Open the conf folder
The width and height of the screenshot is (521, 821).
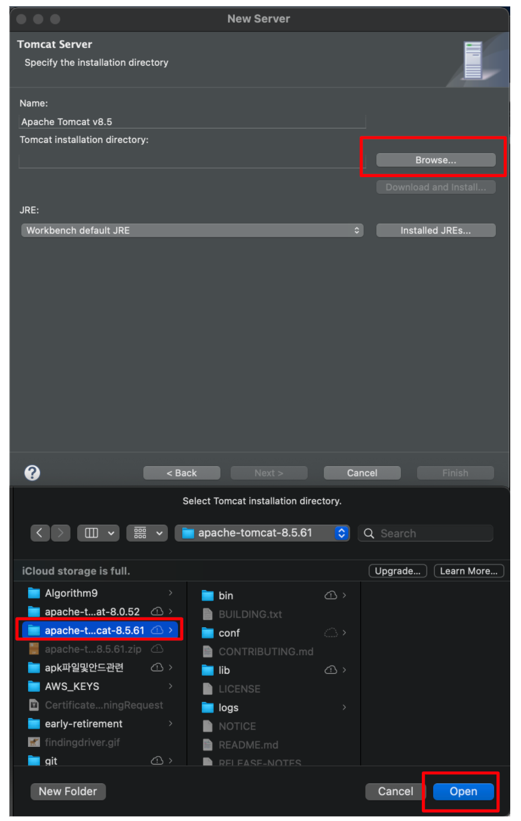(x=275, y=633)
